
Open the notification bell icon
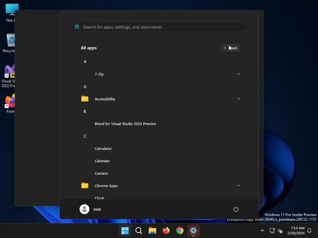(309, 231)
